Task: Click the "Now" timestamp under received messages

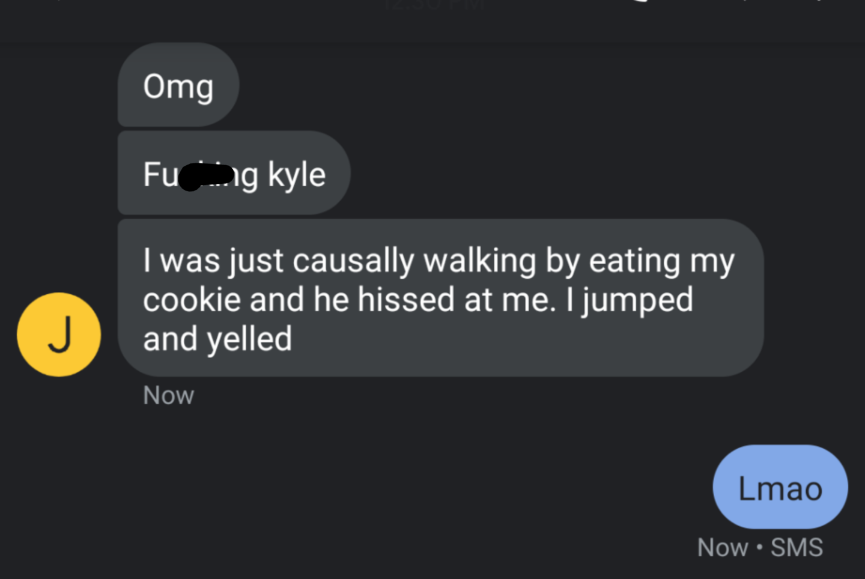Action: click(169, 396)
